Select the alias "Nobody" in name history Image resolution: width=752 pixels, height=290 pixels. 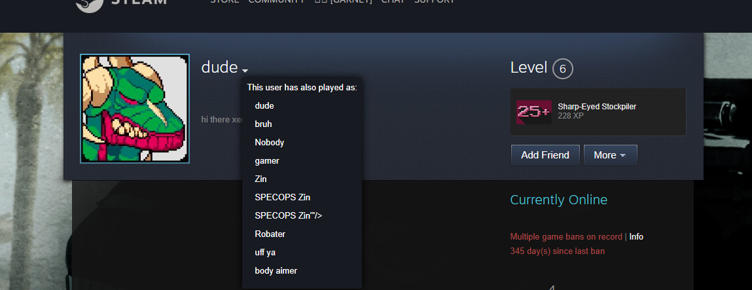270,142
